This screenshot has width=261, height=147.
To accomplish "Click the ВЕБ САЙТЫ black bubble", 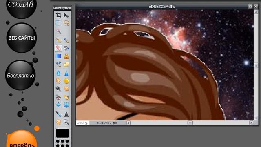I will click(22, 38).
